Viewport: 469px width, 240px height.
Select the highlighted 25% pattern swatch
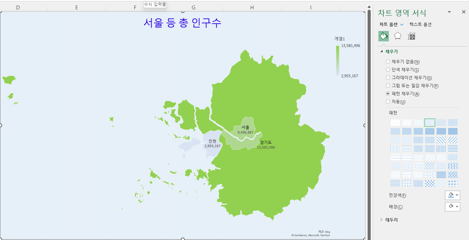point(430,122)
